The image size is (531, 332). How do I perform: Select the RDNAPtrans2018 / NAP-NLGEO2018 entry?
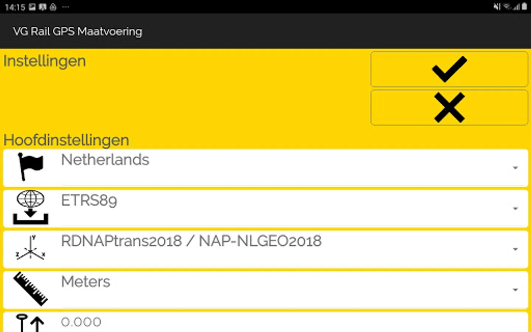pos(191,241)
